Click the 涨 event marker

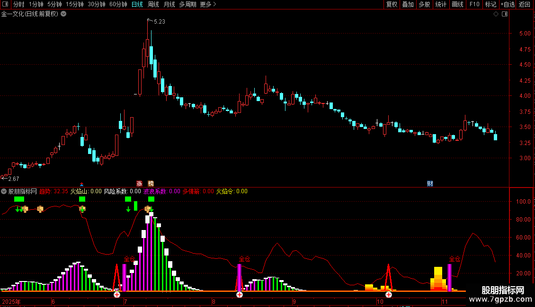tap(139, 183)
